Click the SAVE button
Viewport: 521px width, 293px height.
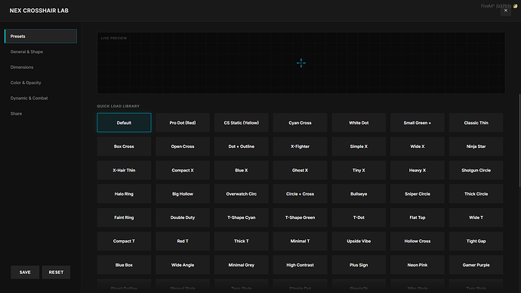click(x=25, y=272)
